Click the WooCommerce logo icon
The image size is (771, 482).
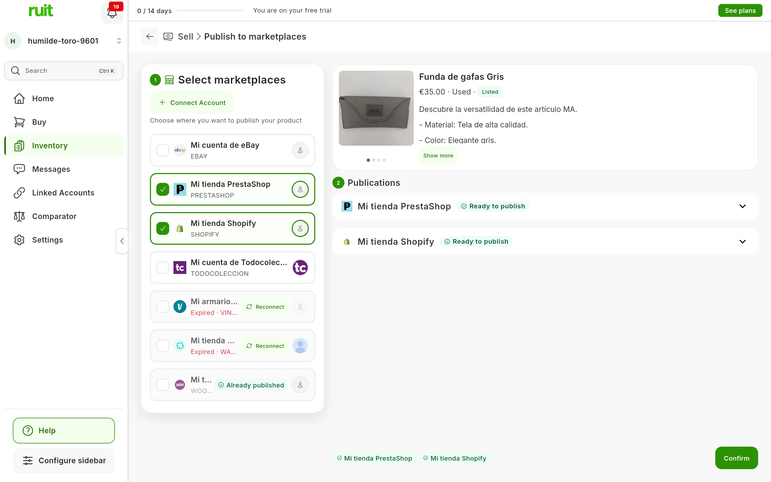[x=180, y=385]
